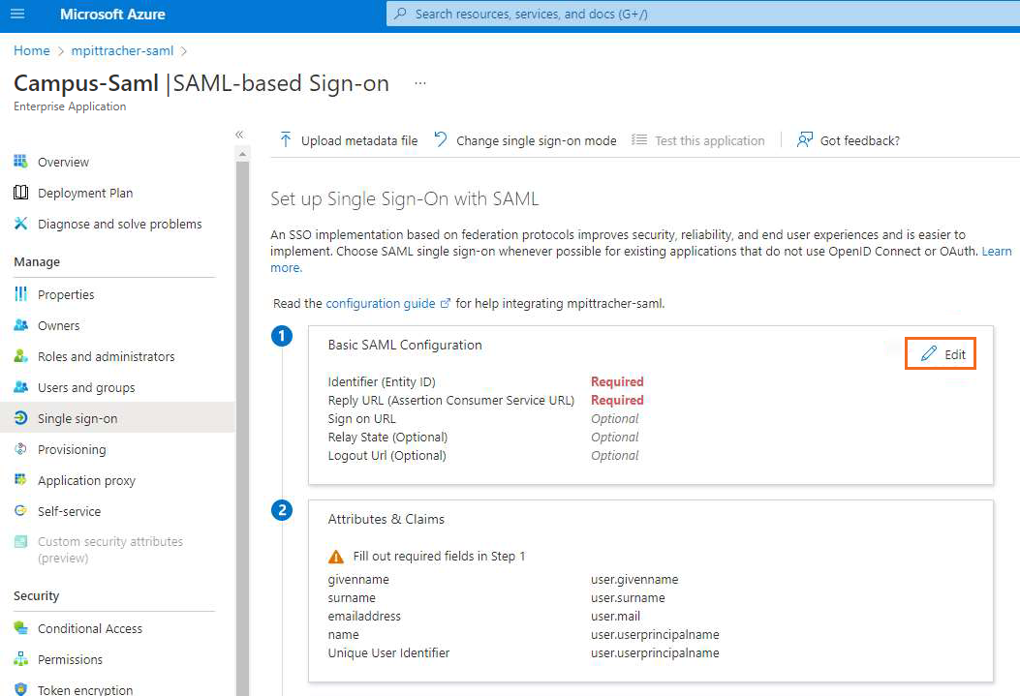Go to Home breadcrumb link
The width and height of the screenshot is (1020, 696).
pos(32,50)
